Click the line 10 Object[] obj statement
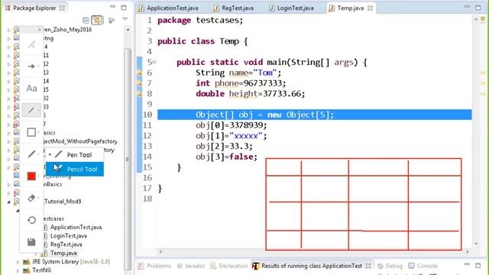Image resolution: width=489 pixels, height=275 pixels. click(265, 115)
